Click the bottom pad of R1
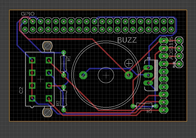This screenshot has width=196, height=138. pyautogui.click(x=64, y=75)
